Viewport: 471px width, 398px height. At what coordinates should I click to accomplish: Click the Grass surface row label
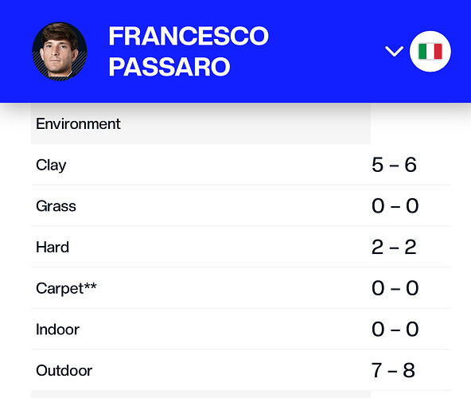(56, 206)
